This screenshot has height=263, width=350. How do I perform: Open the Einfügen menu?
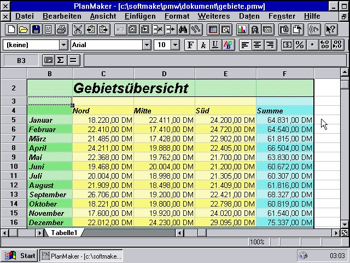pyautogui.click(x=140, y=16)
